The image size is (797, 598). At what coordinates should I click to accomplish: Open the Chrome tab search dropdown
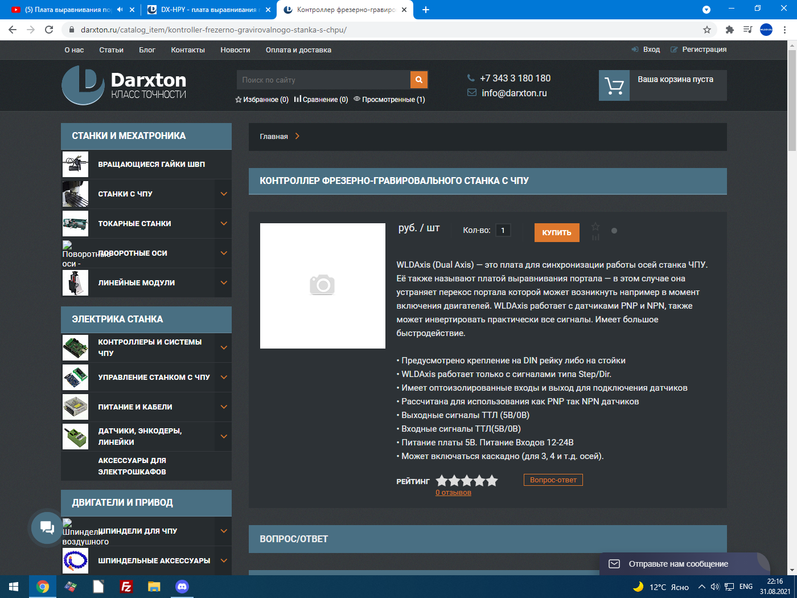point(706,10)
